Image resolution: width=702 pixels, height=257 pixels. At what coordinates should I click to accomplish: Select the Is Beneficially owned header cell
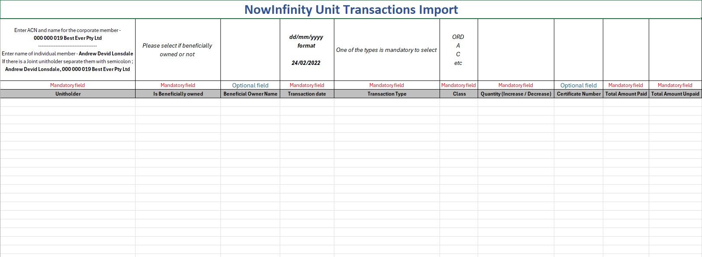click(178, 94)
